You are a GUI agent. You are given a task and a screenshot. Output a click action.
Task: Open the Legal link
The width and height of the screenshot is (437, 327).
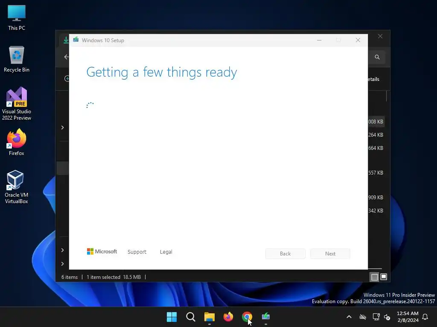pyautogui.click(x=166, y=252)
